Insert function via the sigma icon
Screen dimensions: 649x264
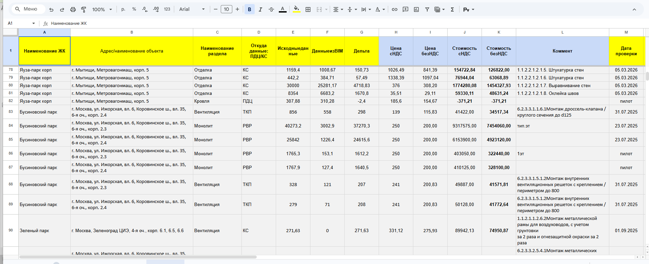452,9
